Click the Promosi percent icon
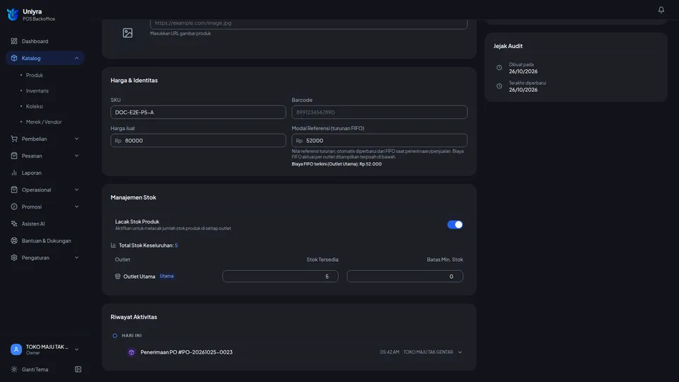This screenshot has height=382, width=679. pos(14,207)
